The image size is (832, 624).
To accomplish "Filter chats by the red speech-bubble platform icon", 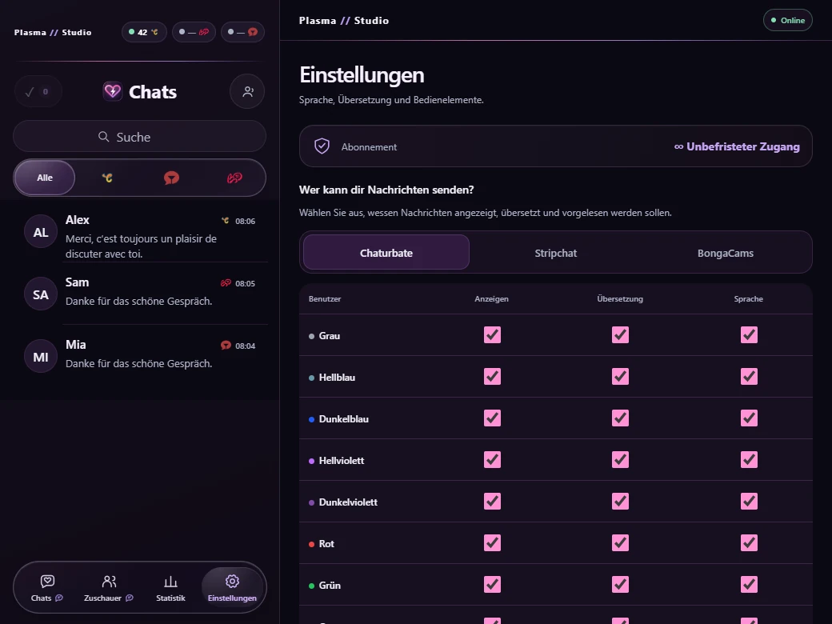I will [171, 178].
